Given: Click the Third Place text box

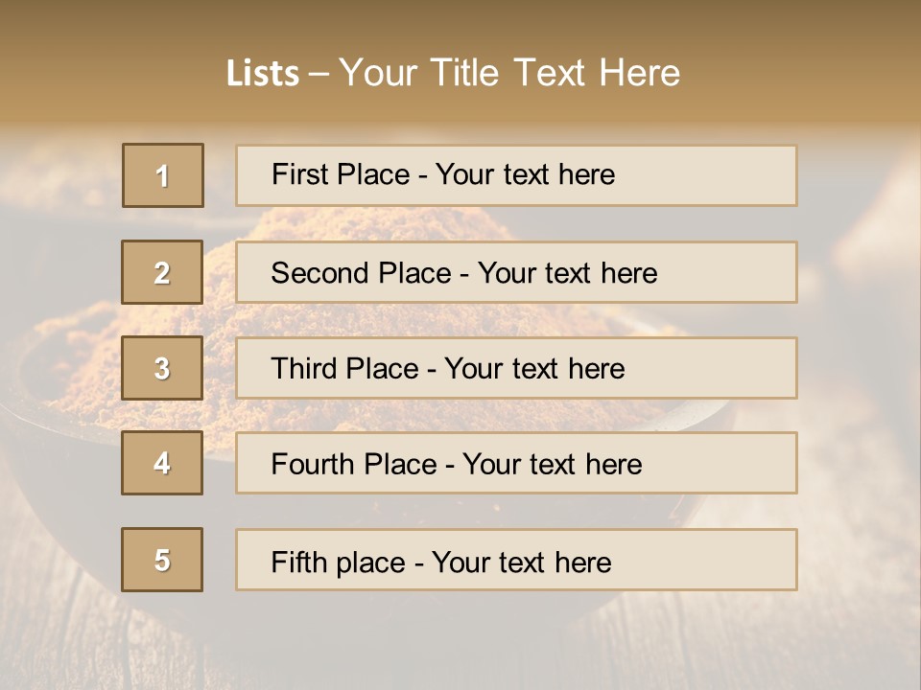Looking at the screenshot, I should click(x=516, y=368).
